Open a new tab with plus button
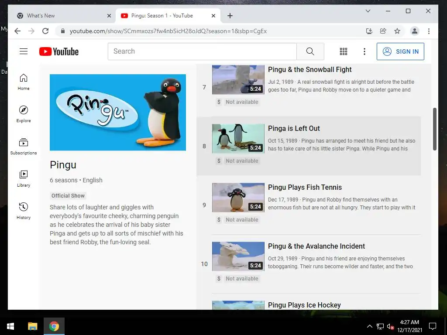447x335 pixels. pos(230,16)
